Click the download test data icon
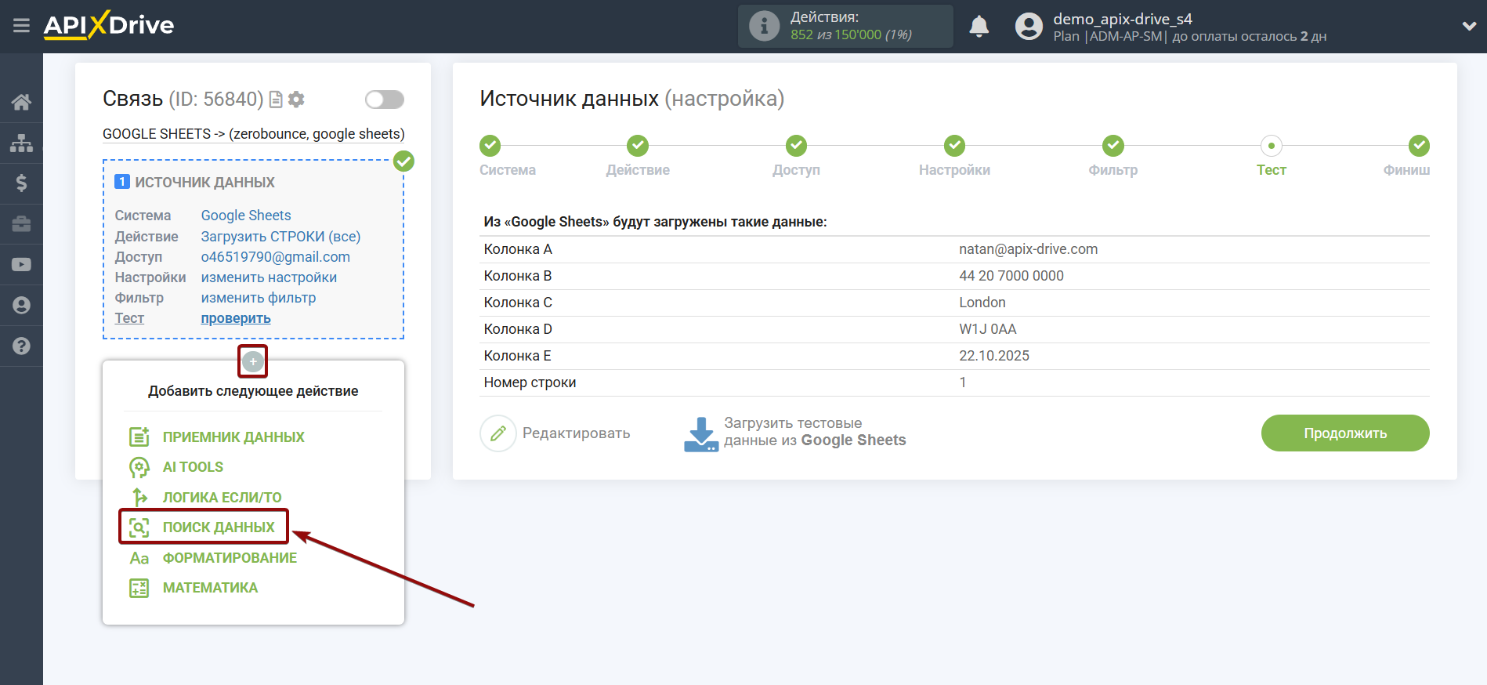1487x685 pixels. (x=700, y=434)
